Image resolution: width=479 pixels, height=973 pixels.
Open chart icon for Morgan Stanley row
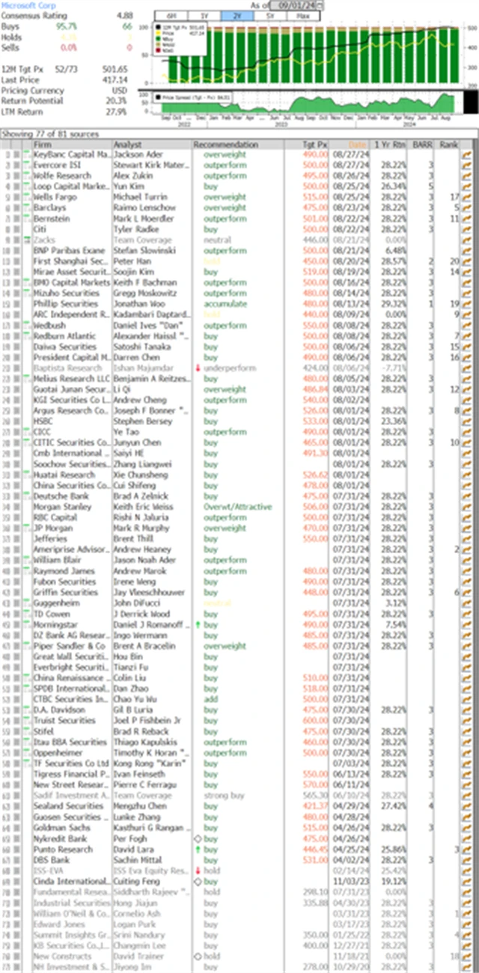tap(468, 507)
